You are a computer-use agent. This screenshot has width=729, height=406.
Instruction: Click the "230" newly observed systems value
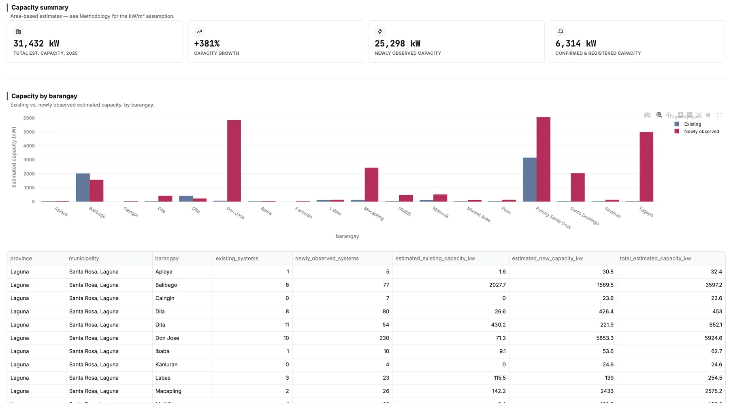[384, 338]
